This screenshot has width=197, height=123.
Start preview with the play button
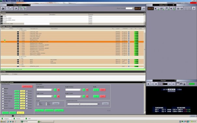(x=148, y=84)
